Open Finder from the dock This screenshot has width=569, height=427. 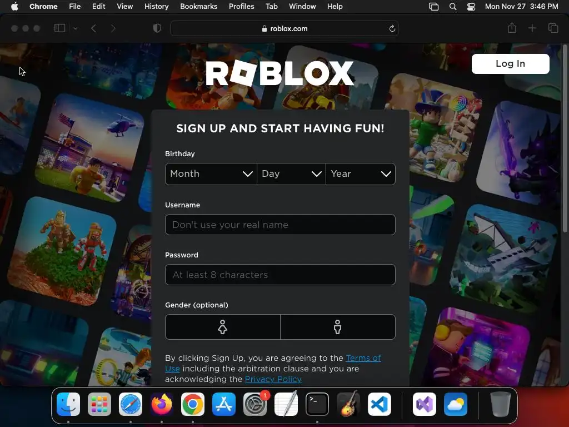click(68, 404)
